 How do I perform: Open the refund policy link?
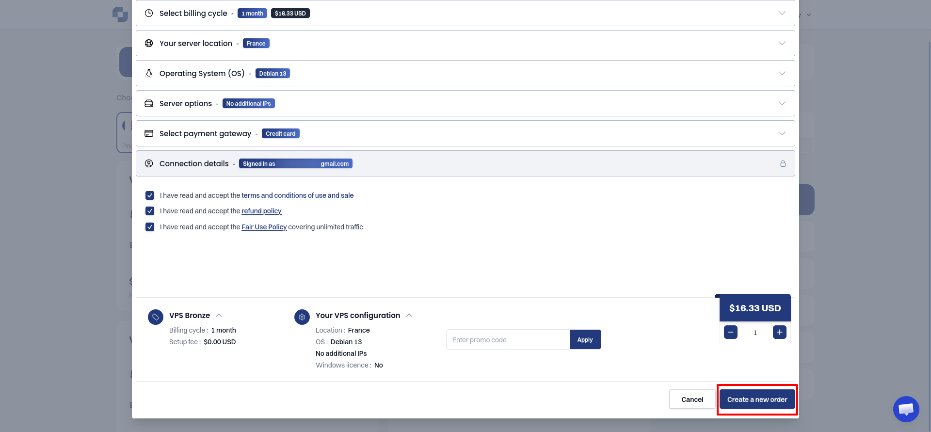click(261, 211)
